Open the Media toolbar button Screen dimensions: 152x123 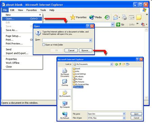point(95,17)
